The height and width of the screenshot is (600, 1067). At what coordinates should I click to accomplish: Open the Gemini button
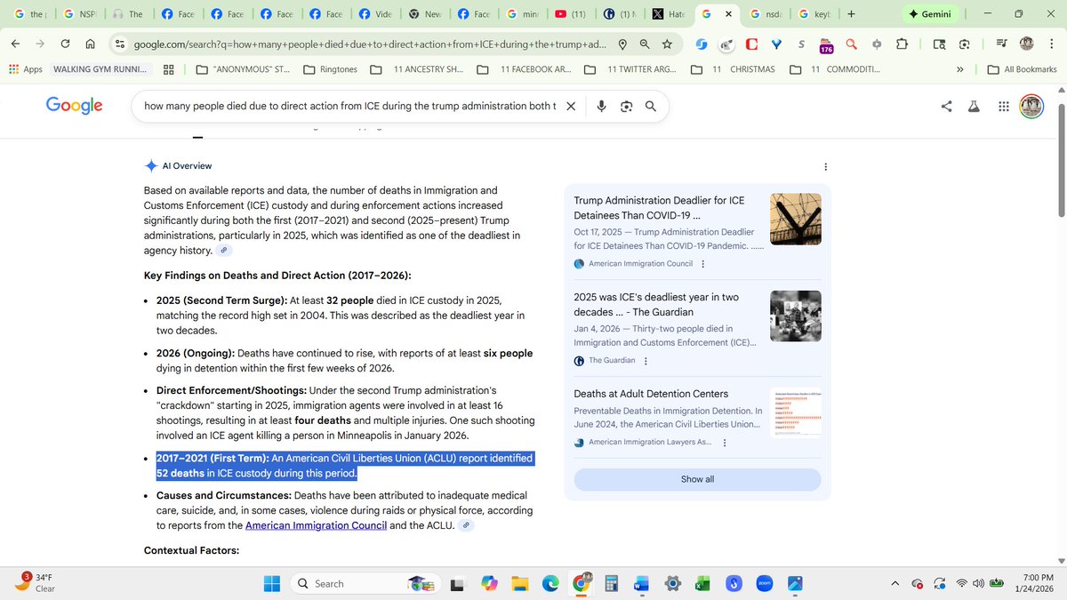click(x=930, y=14)
